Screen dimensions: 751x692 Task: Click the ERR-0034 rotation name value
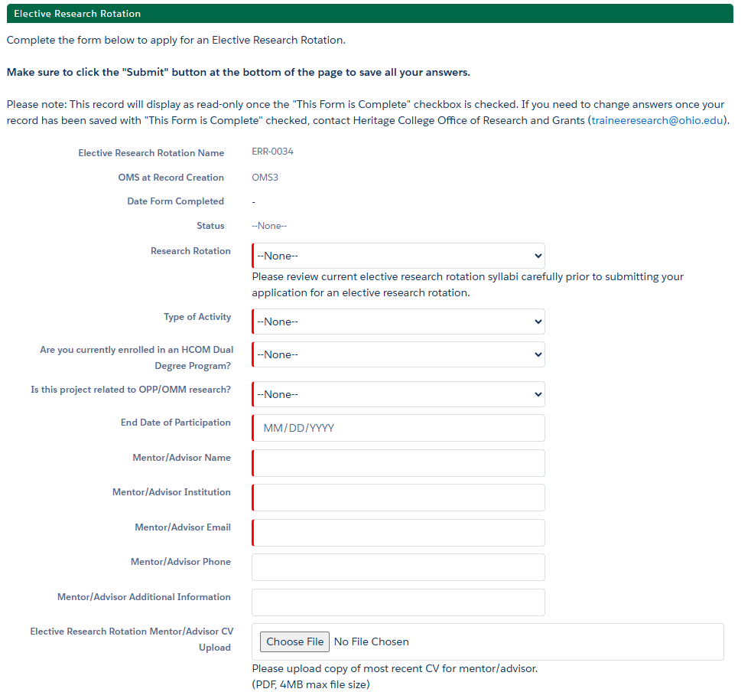click(x=272, y=152)
